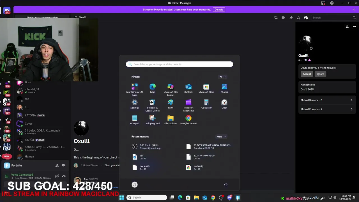Open user account icon in Start menu
This screenshot has width=359, height=202.
click(x=135, y=185)
